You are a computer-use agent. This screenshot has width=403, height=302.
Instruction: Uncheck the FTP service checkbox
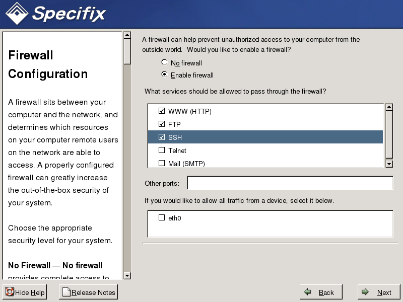point(162,124)
